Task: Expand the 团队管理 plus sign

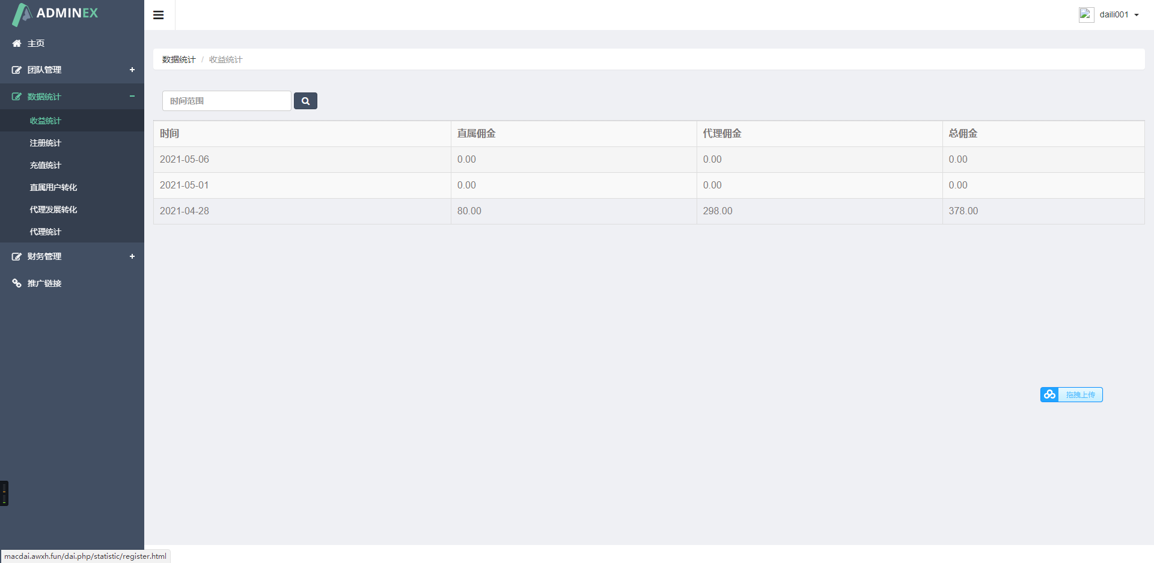Action: tap(132, 70)
